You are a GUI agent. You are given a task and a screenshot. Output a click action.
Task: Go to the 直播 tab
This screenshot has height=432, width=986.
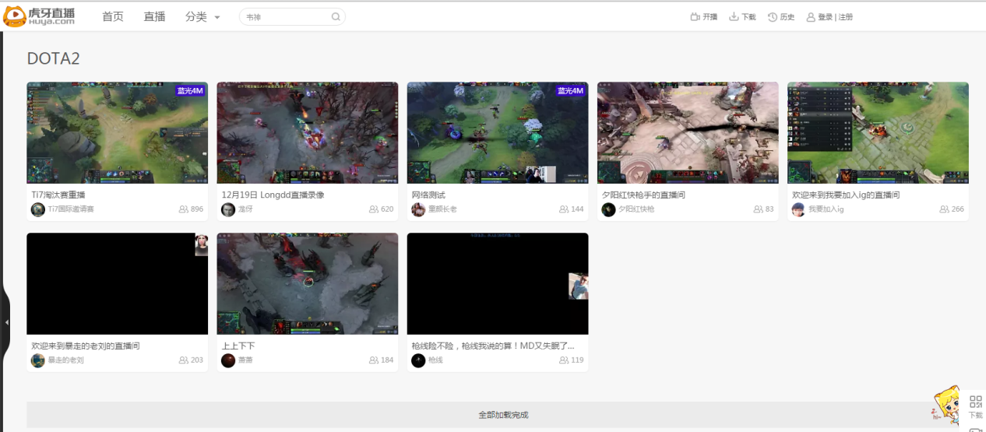pos(155,16)
